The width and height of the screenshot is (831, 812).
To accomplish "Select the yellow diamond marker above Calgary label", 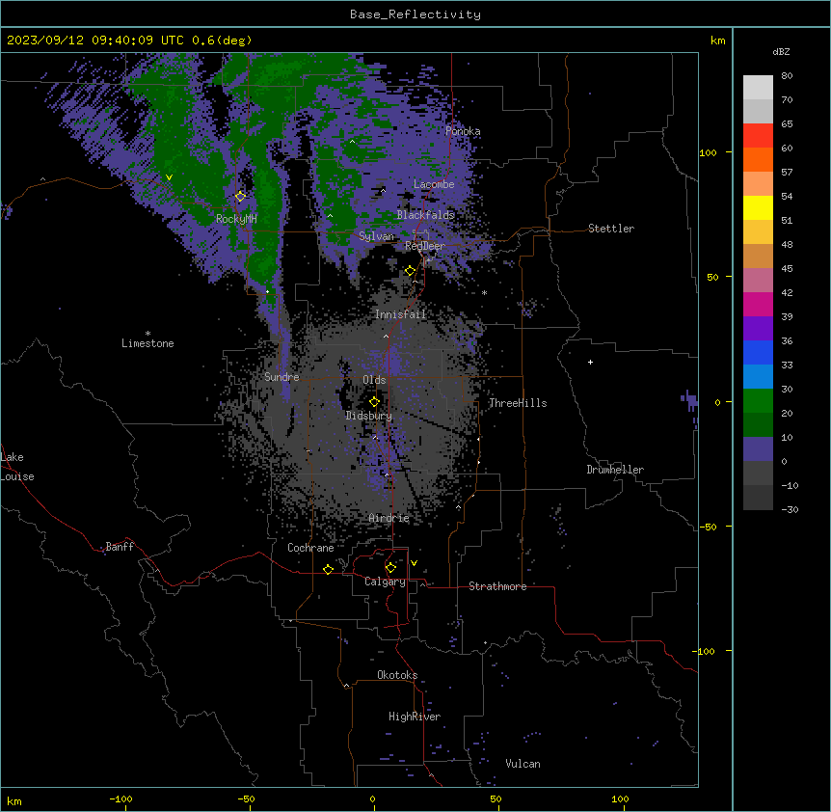I will click(x=390, y=568).
